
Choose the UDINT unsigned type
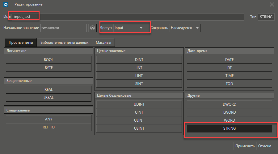(x=139, y=104)
